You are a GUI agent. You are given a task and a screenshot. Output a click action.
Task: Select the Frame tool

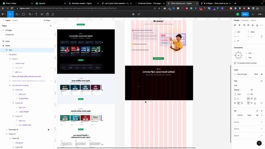17,14
